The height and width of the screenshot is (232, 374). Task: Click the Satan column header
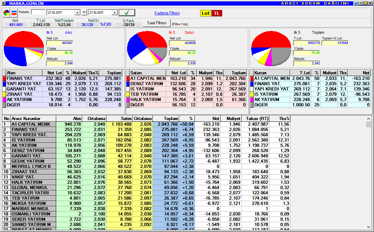tap(147, 73)
